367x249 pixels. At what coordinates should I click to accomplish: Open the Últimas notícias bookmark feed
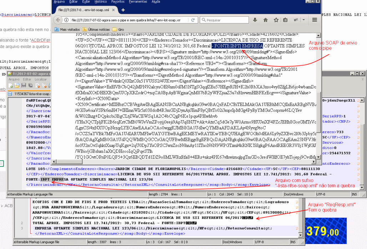coord(96,30)
